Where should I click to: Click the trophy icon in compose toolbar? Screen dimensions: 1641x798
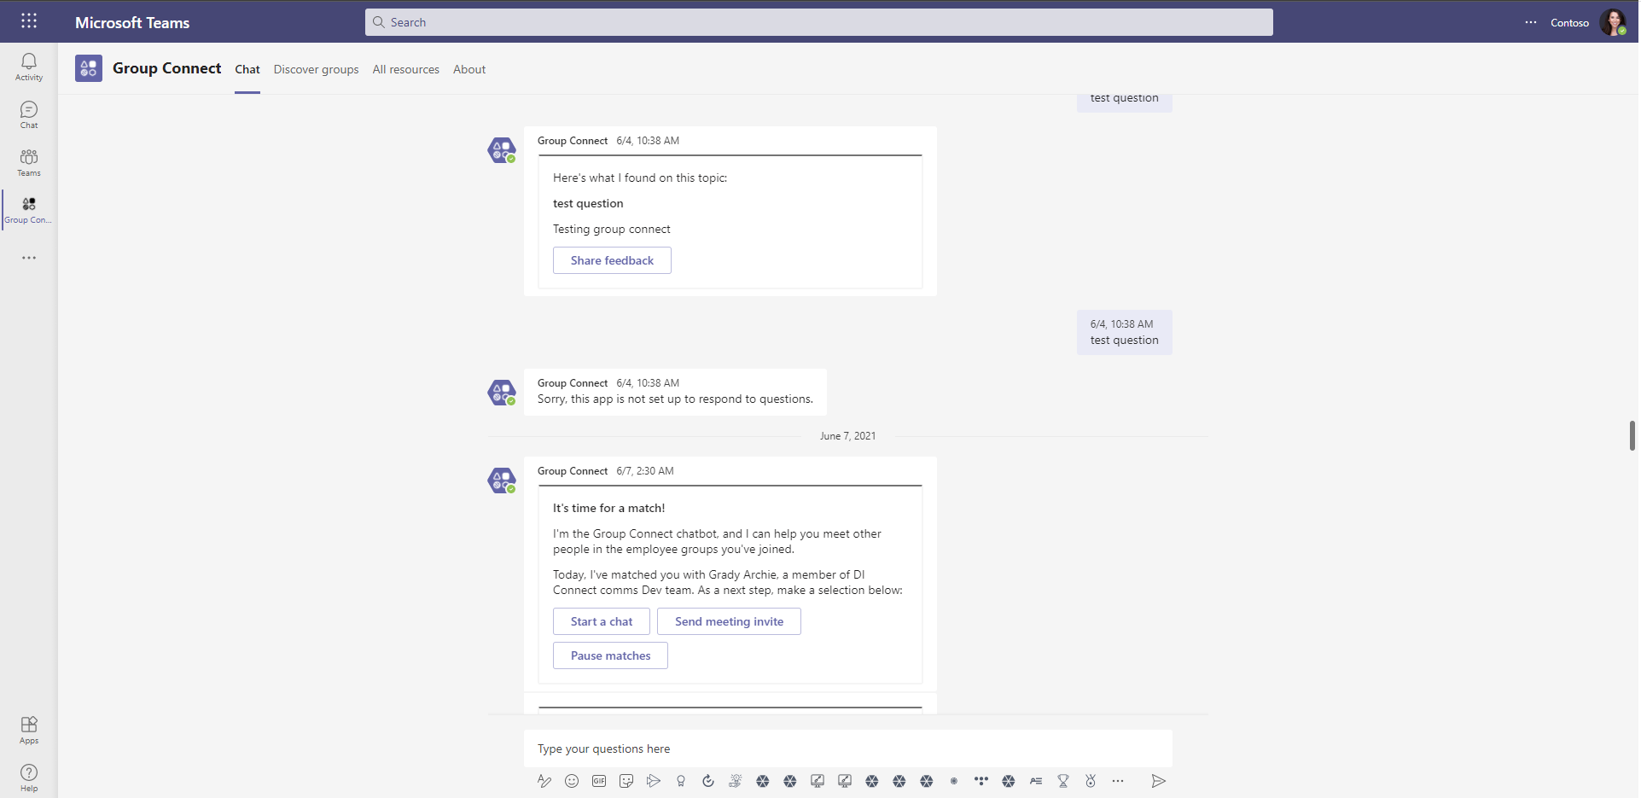pyautogui.click(x=1063, y=781)
